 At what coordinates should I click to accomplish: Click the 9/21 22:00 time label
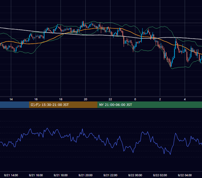coord(110,175)
